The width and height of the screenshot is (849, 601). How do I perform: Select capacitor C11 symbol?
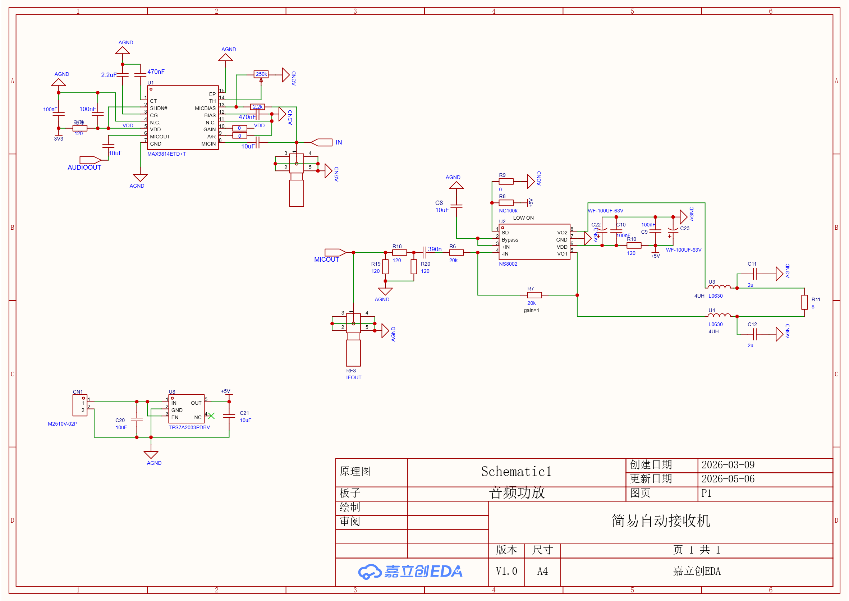point(755,274)
